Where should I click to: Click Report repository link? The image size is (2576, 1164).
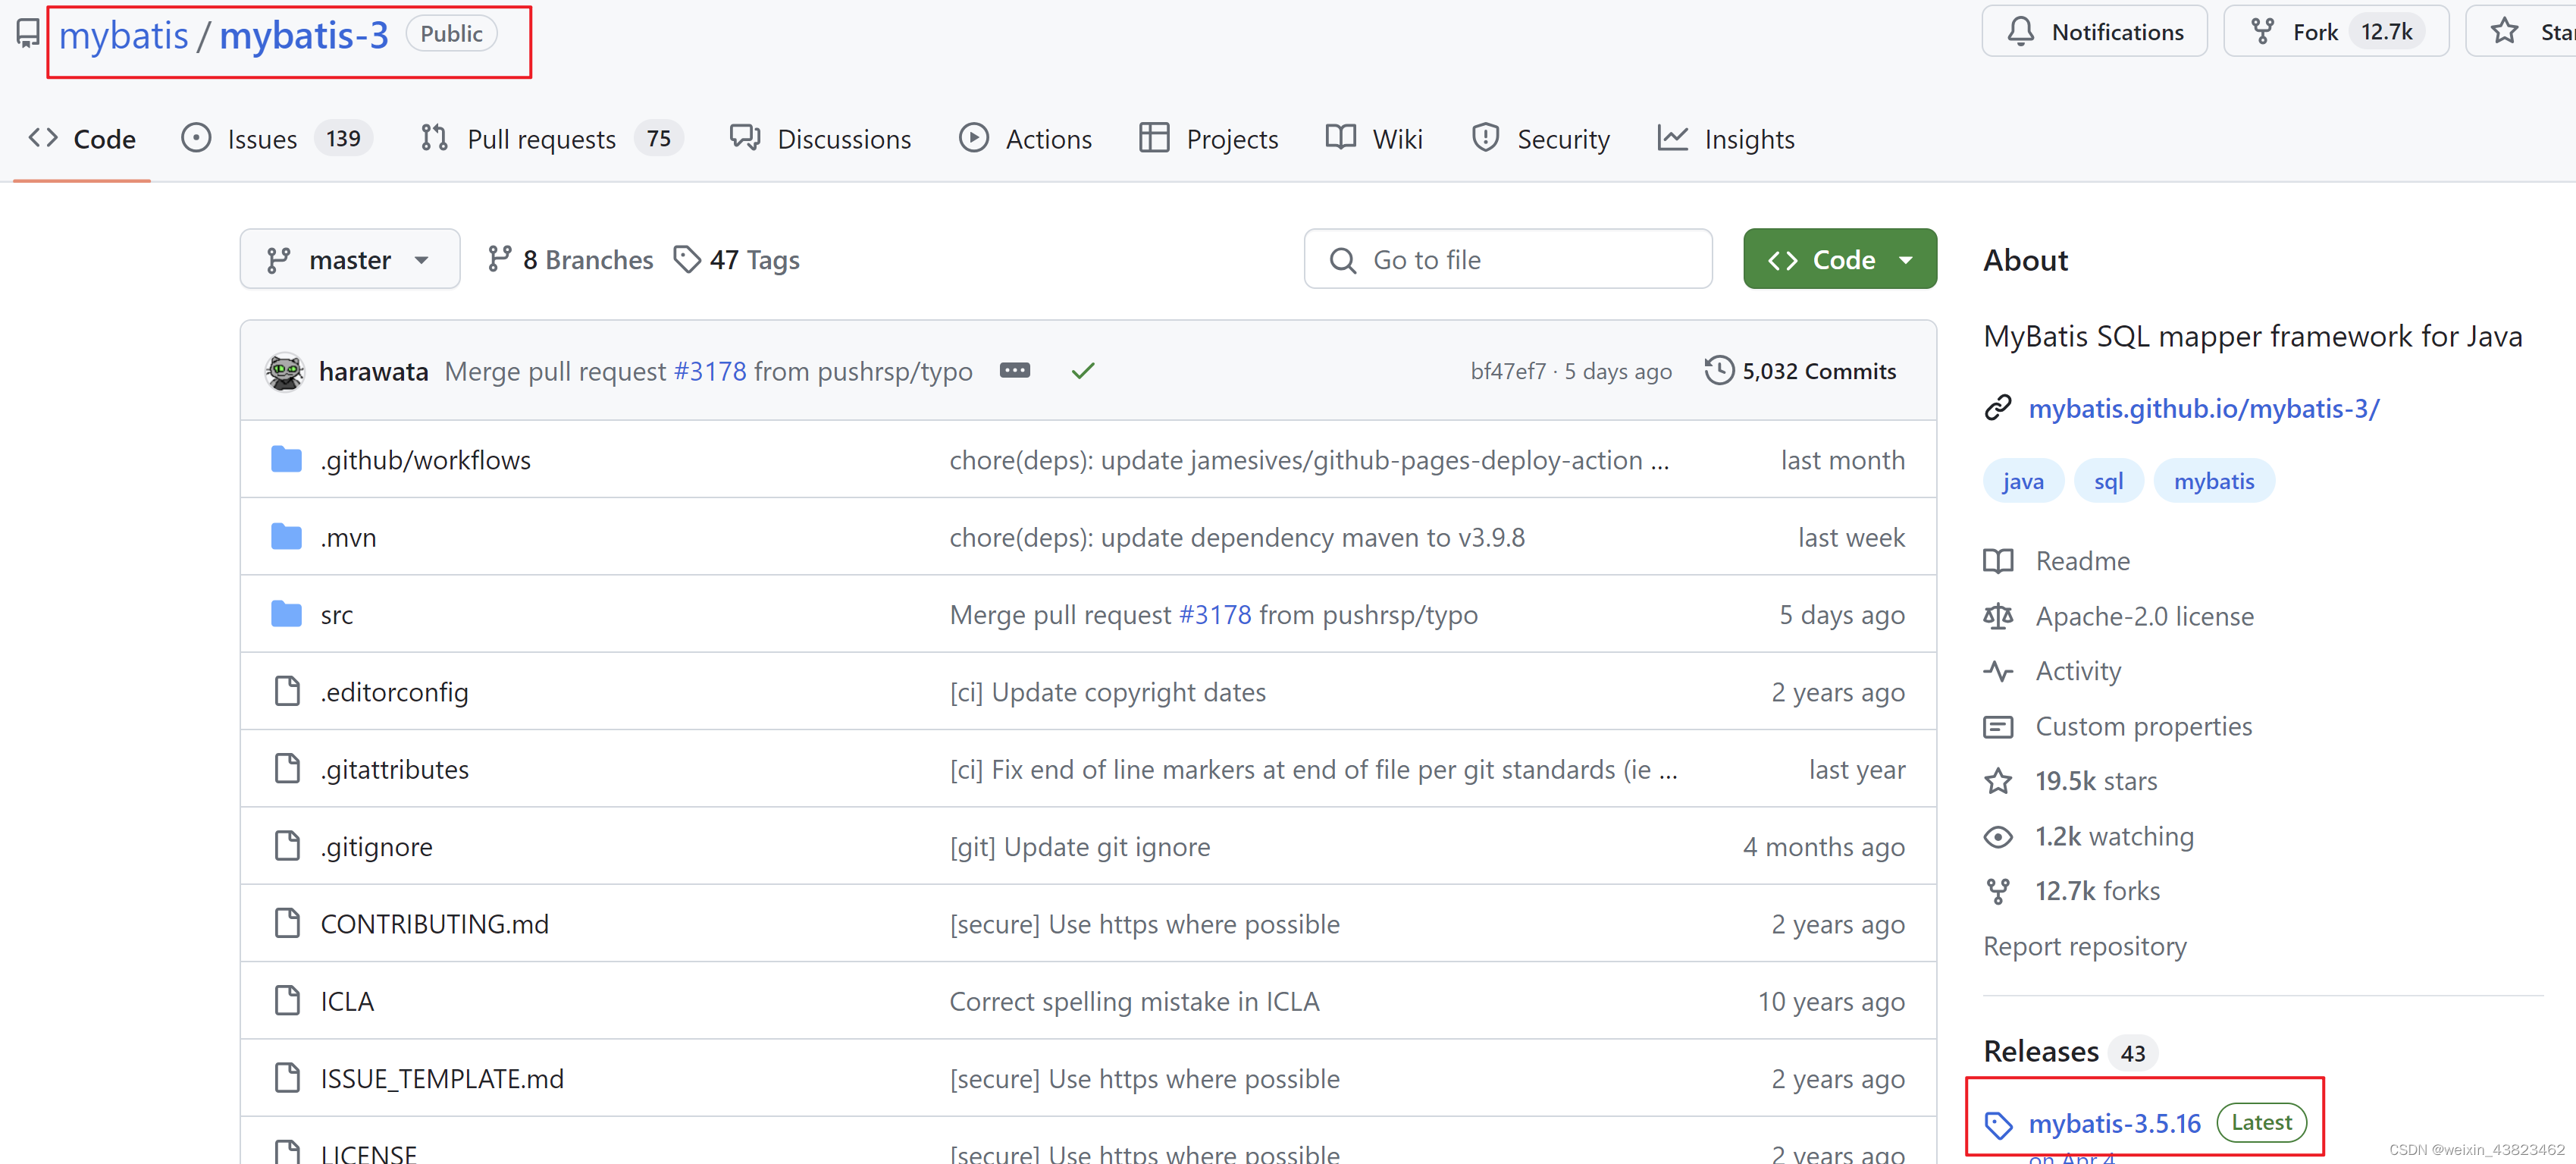click(2084, 946)
